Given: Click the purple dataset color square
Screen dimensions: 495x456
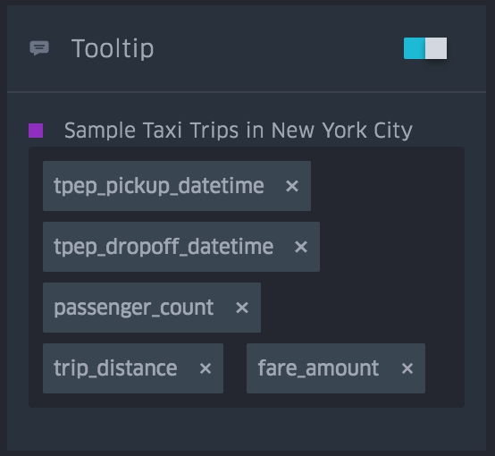Looking at the screenshot, I should click(x=36, y=131).
